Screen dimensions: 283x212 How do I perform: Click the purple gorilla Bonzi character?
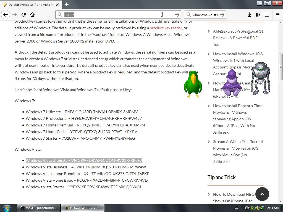coord(232,83)
